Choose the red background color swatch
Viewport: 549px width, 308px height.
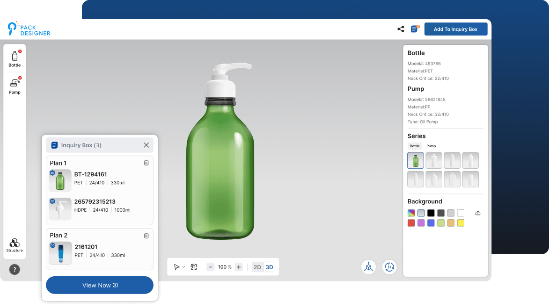pos(411,223)
